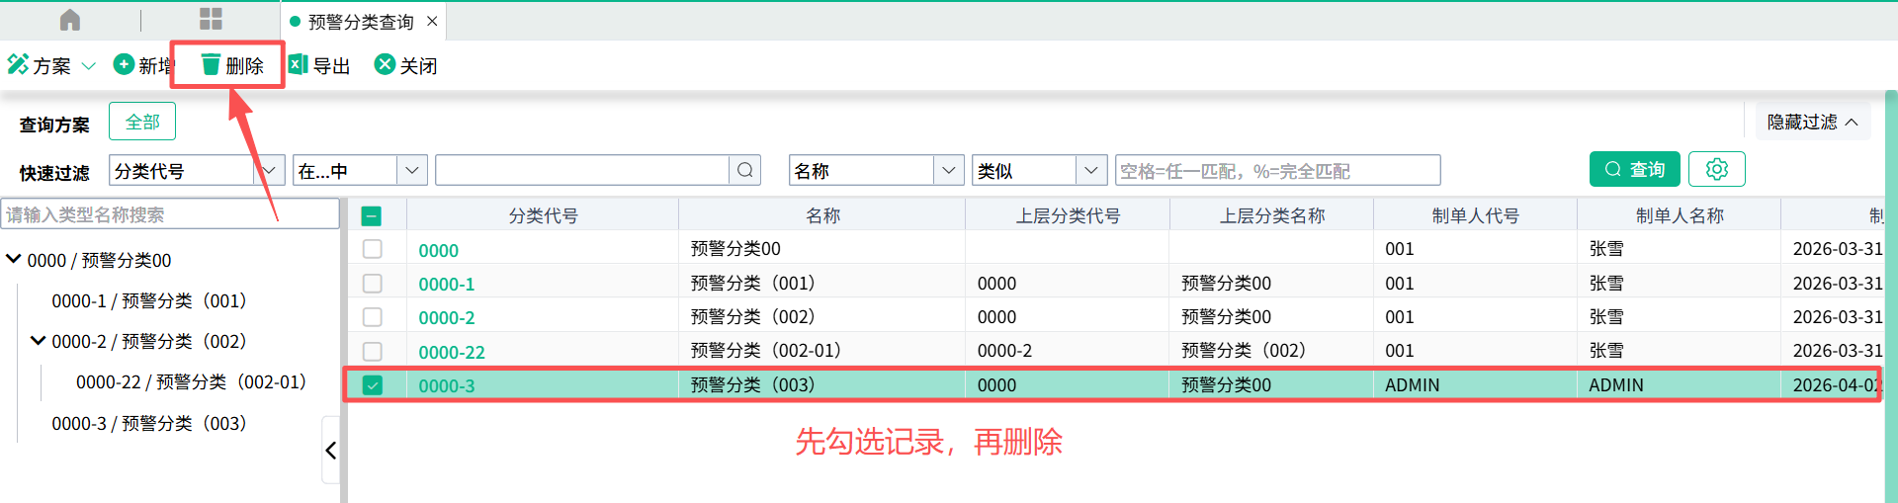This screenshot has height=503, width=1898.
Task: Click the green close X icon
Action: tap(385, 65)
